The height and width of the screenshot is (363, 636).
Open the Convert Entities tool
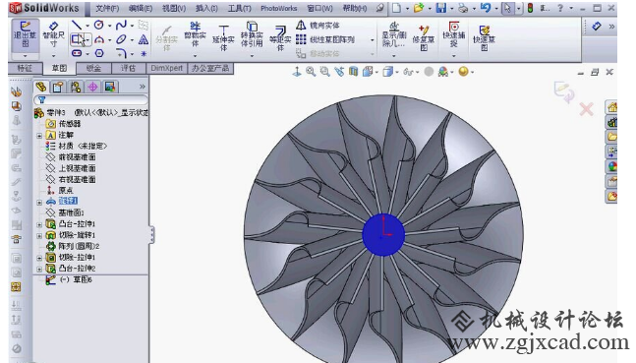click(252, 34)
